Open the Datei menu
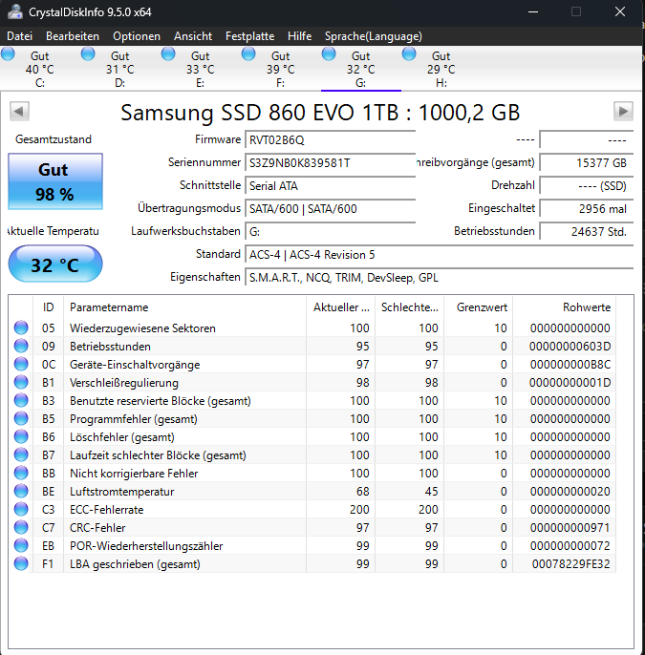Screen dimensions: 645x655 coord(20,36)
